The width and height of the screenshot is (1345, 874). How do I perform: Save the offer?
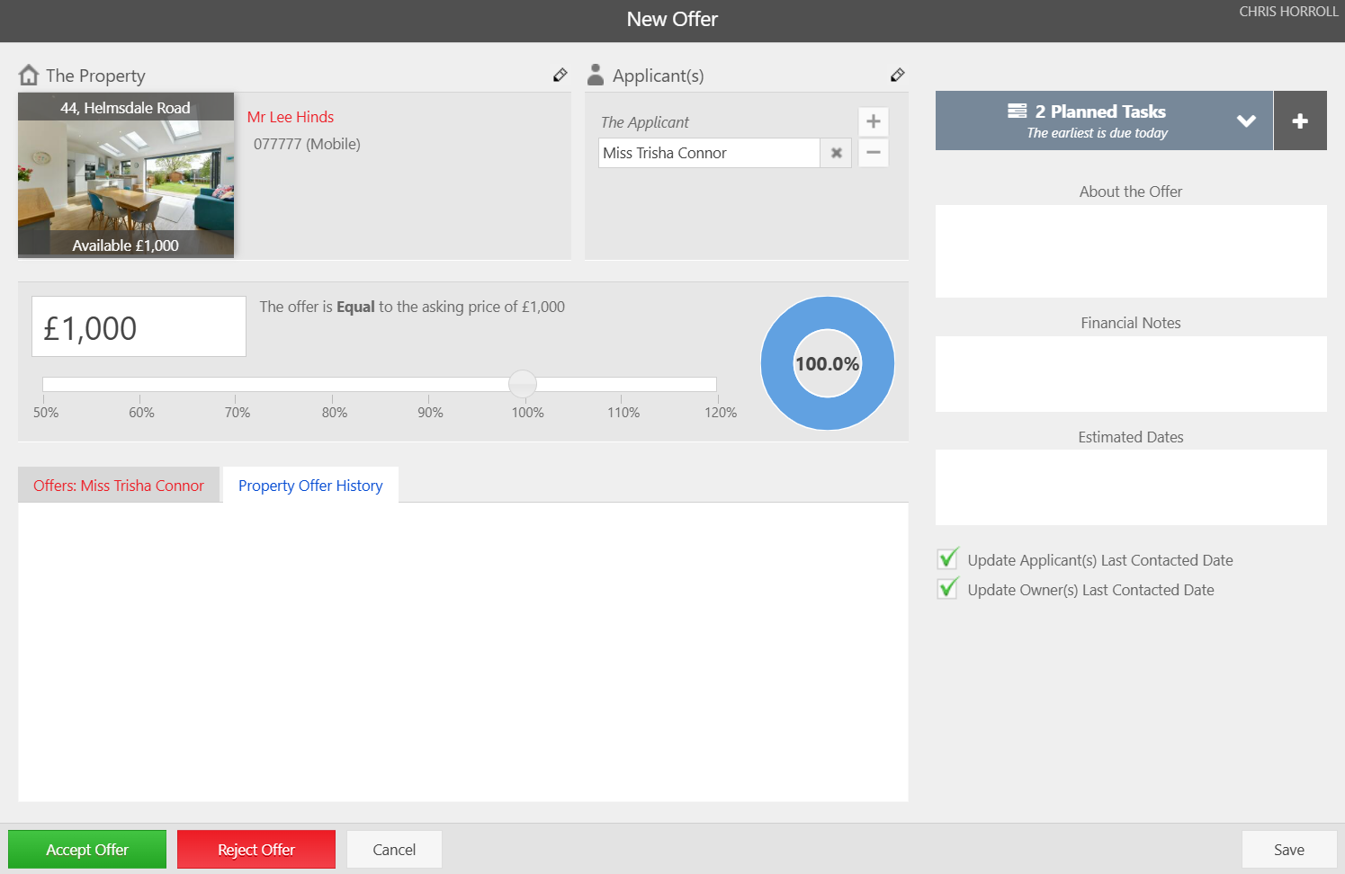click(1289, 849)
